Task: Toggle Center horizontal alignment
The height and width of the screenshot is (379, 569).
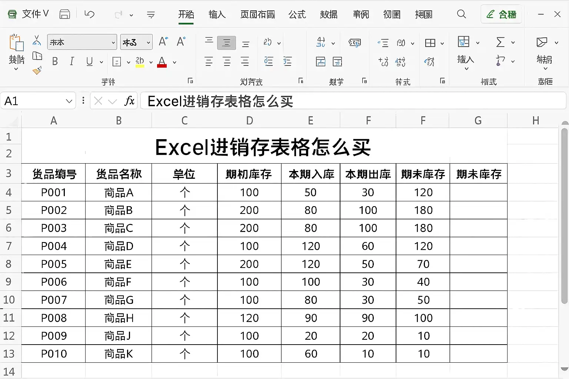Action: 227,61
